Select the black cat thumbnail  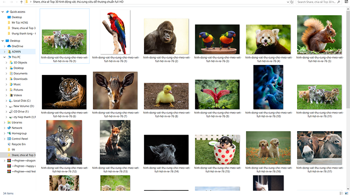pos(166,149)
